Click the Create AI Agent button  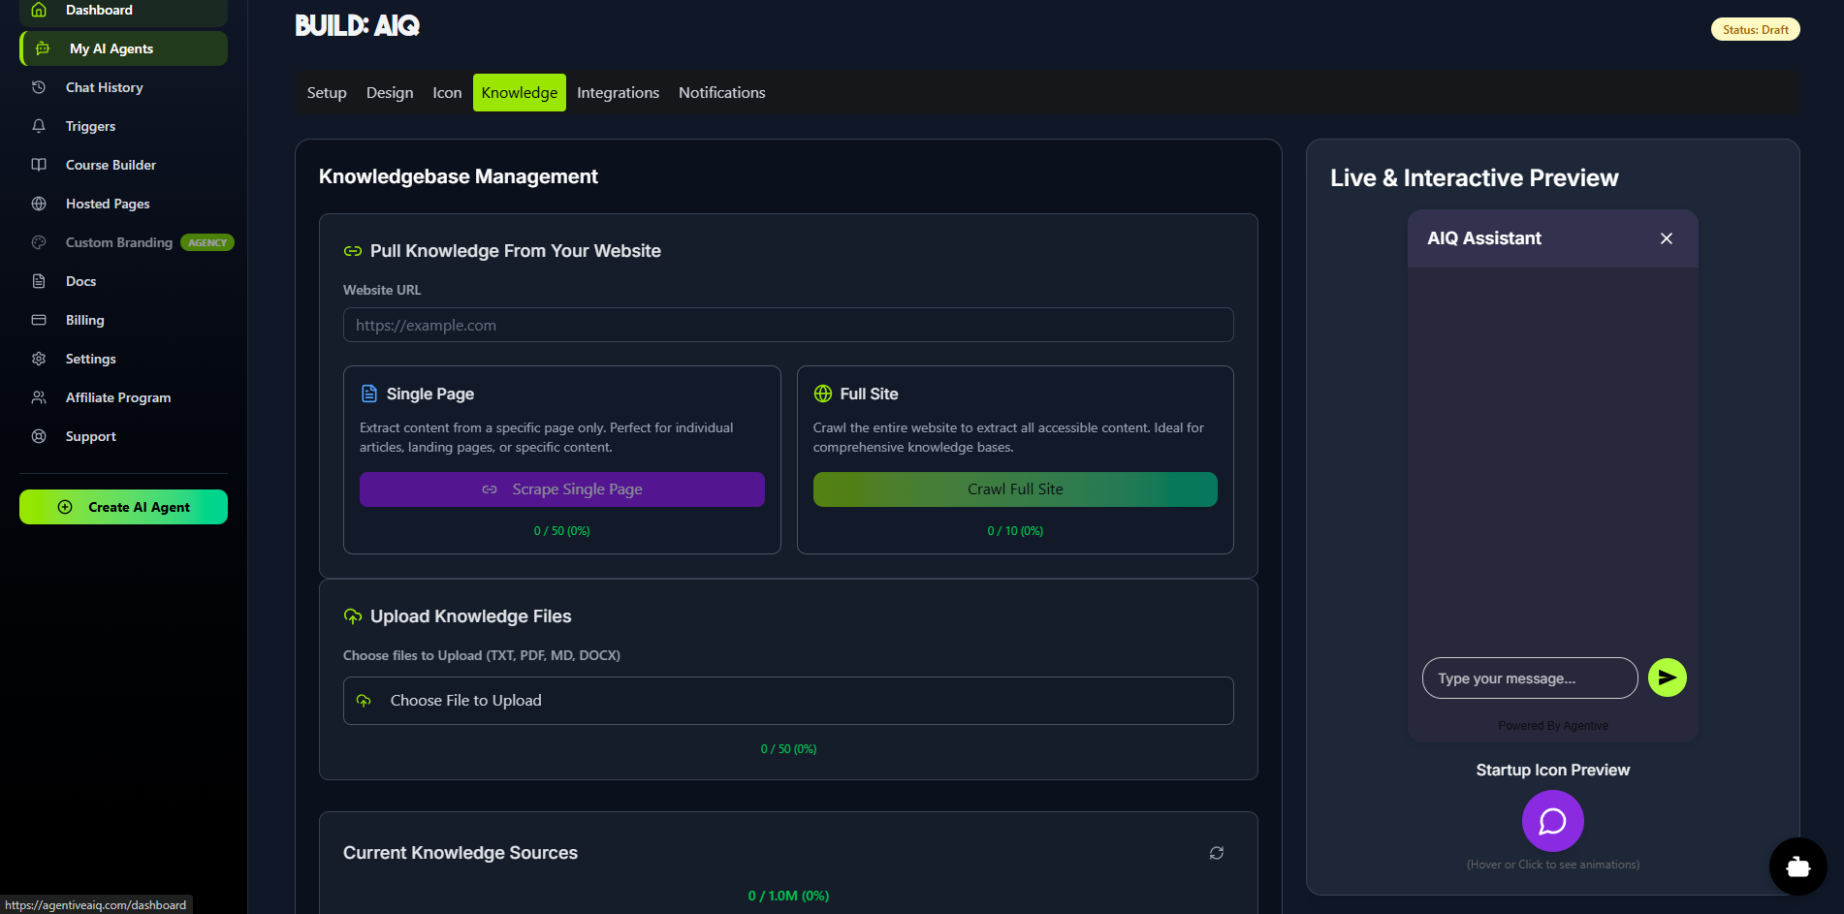pyautogui.click(x=123, y=507)
